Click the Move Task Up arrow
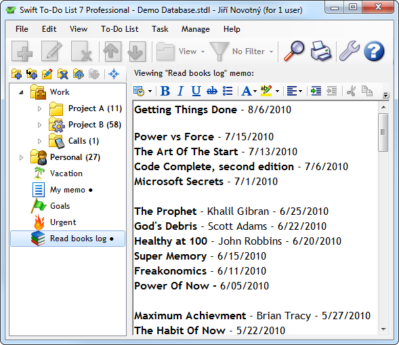 tap(112, 52)
